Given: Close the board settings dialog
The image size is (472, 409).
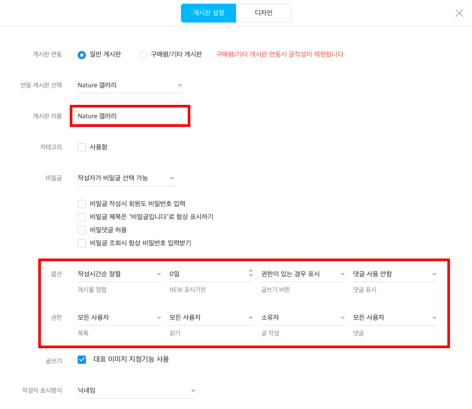Looking at the screenshot, I should [x=459, y=13].
